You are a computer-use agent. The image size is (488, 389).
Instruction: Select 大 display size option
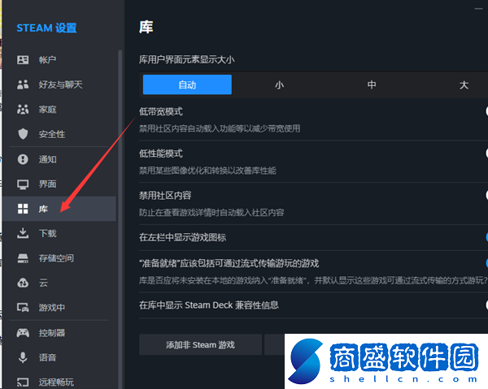[464, 84]
